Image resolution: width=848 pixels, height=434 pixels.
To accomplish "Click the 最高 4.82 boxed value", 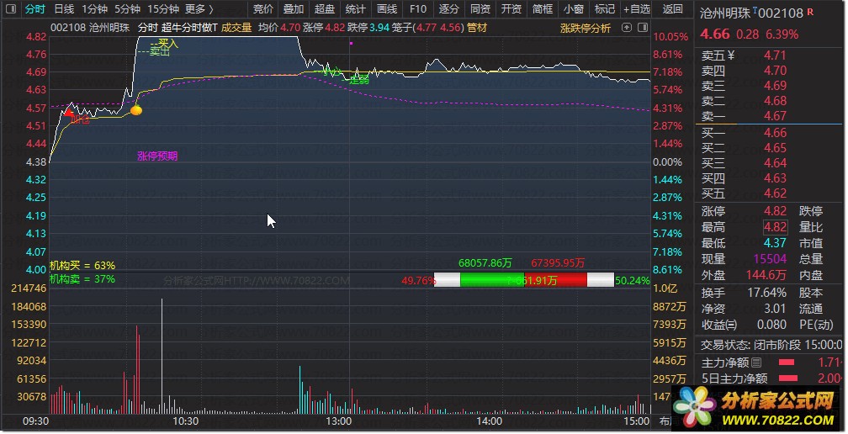I will click(x=775, y=227).
